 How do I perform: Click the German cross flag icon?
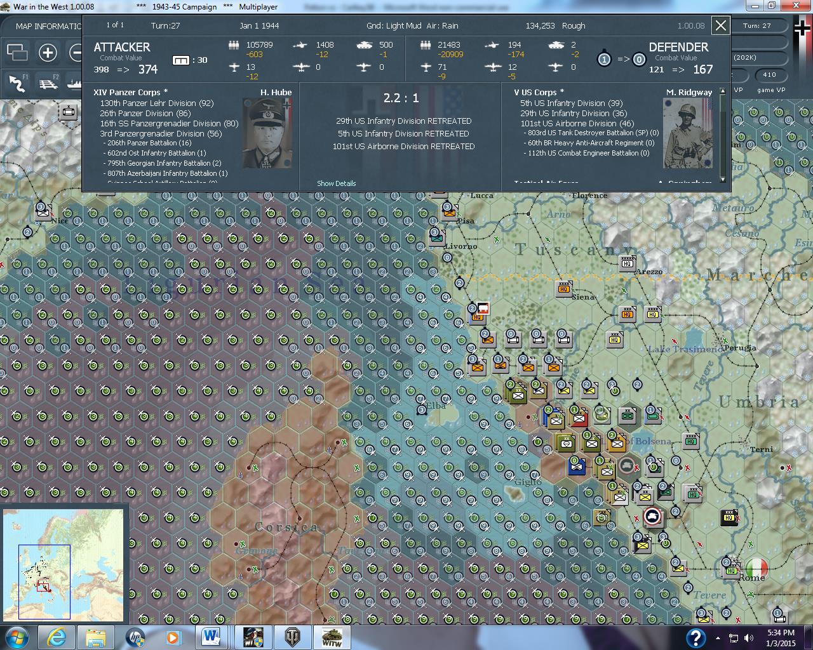coord(803,29)
